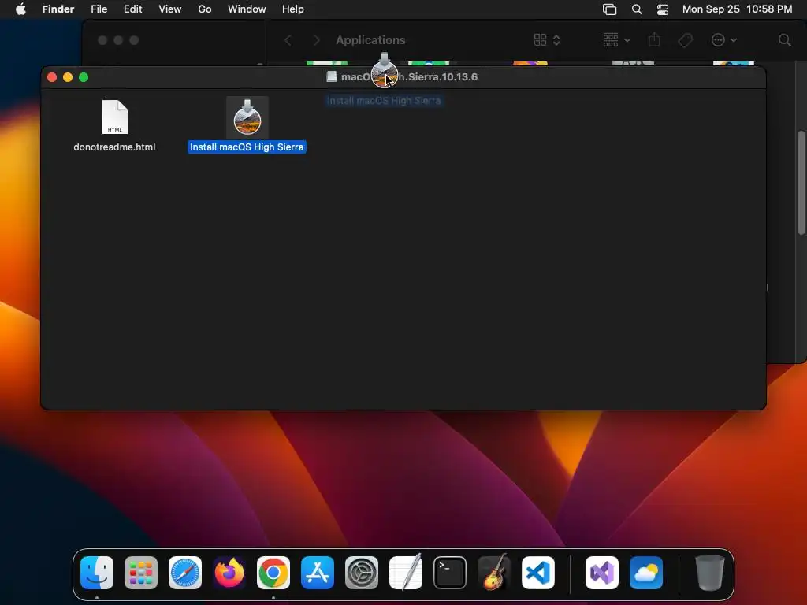This screenshot has height=605, width=807.
Task: Open the Apple menu
Action: click(x=20, y=9)
